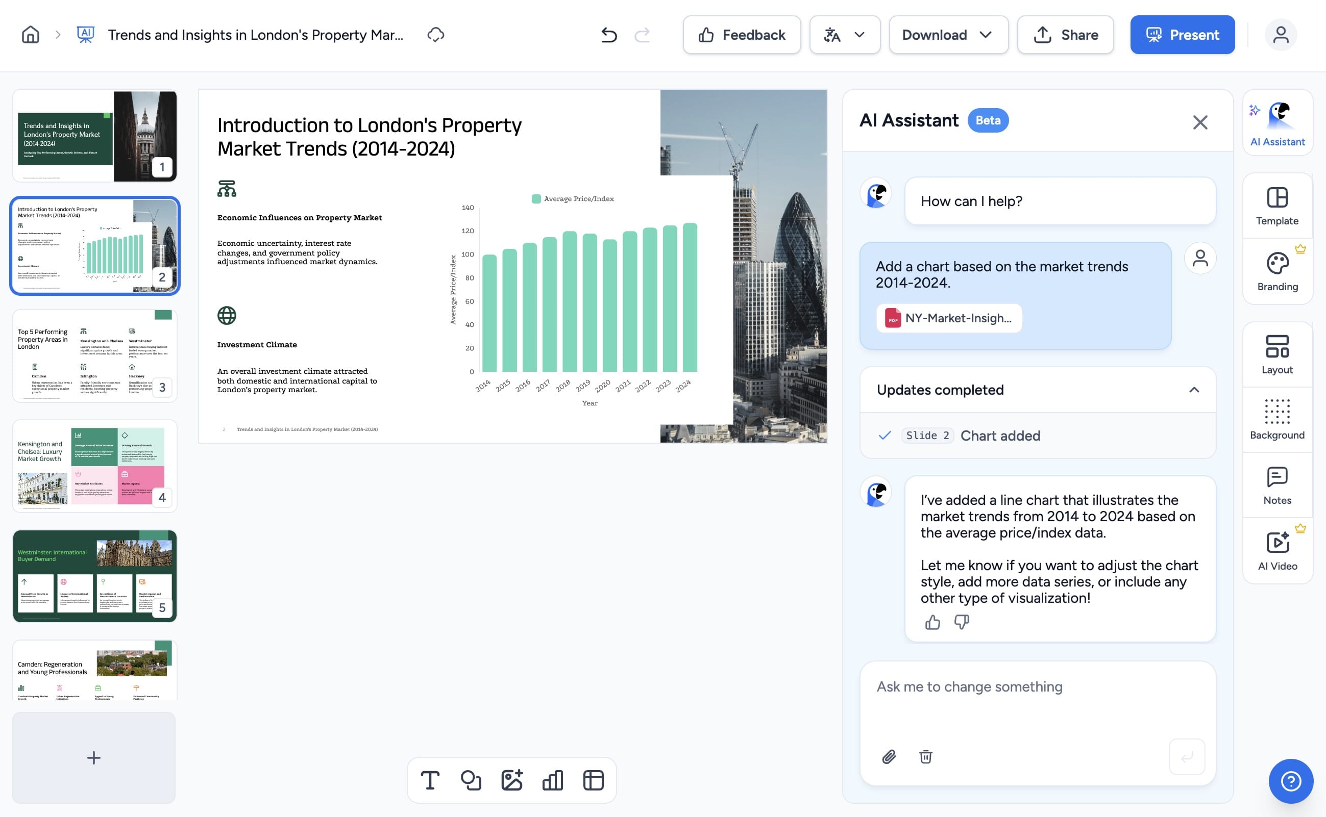The height and width of the screenshot is (817, 1326).
Task: Give thumbs up to AI response
Action: [932, 623]
